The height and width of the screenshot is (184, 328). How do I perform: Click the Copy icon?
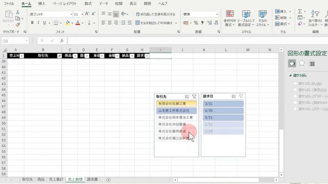18,18
